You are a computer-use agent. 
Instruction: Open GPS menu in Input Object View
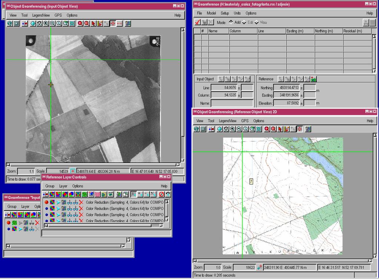pos(58,15)
